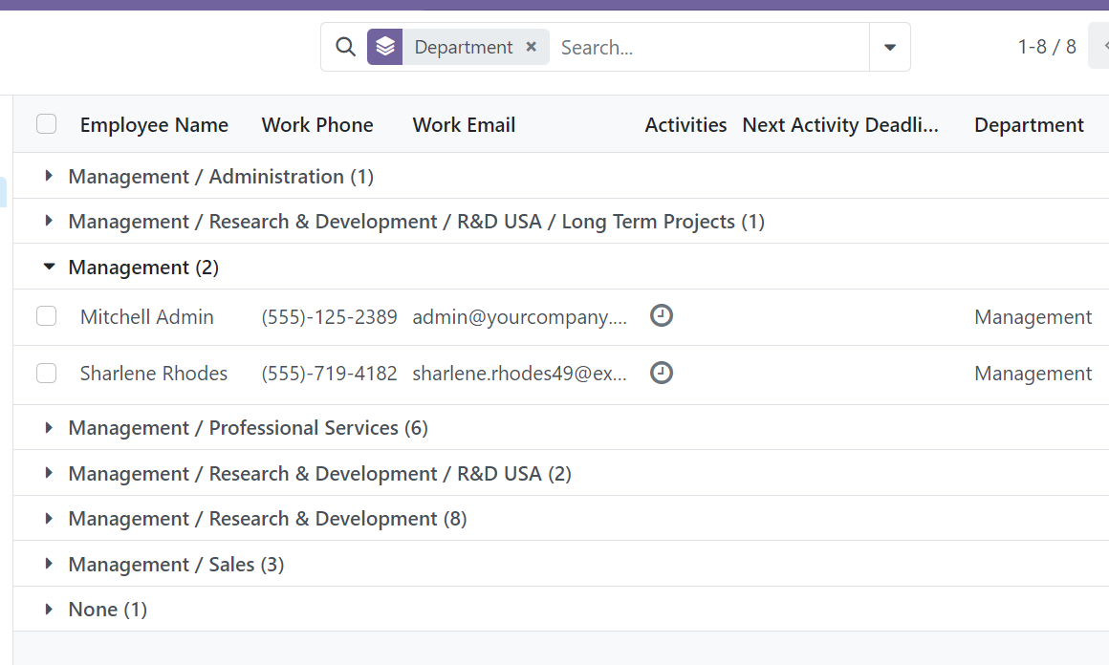The image size is (1109, 665).
Task: Check the Mitchell Admin row checkbox
Action: coord(46,316)
